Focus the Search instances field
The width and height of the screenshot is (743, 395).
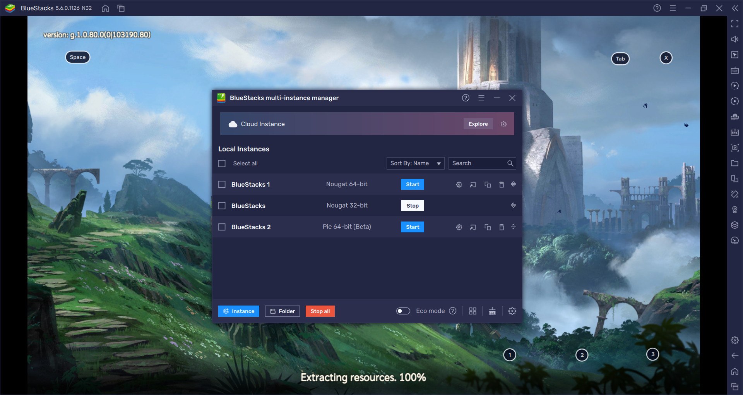(x=482, y=163)
